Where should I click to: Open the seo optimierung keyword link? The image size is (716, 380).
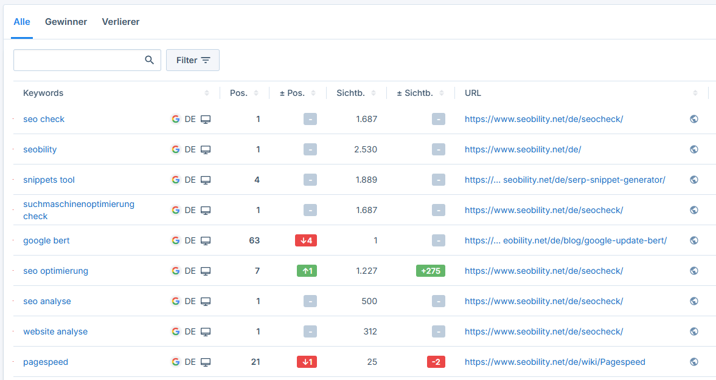(x=56, y=271)
